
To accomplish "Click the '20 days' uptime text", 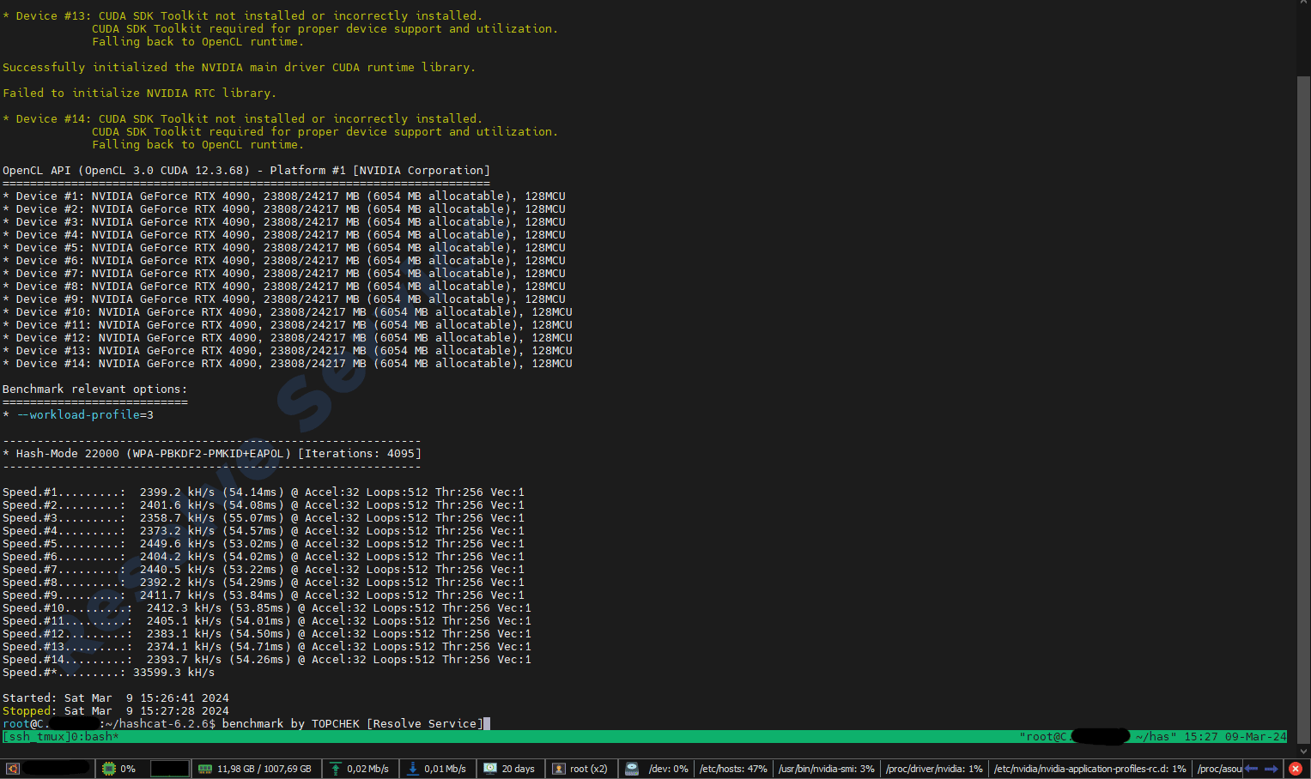I will point(519,769).
